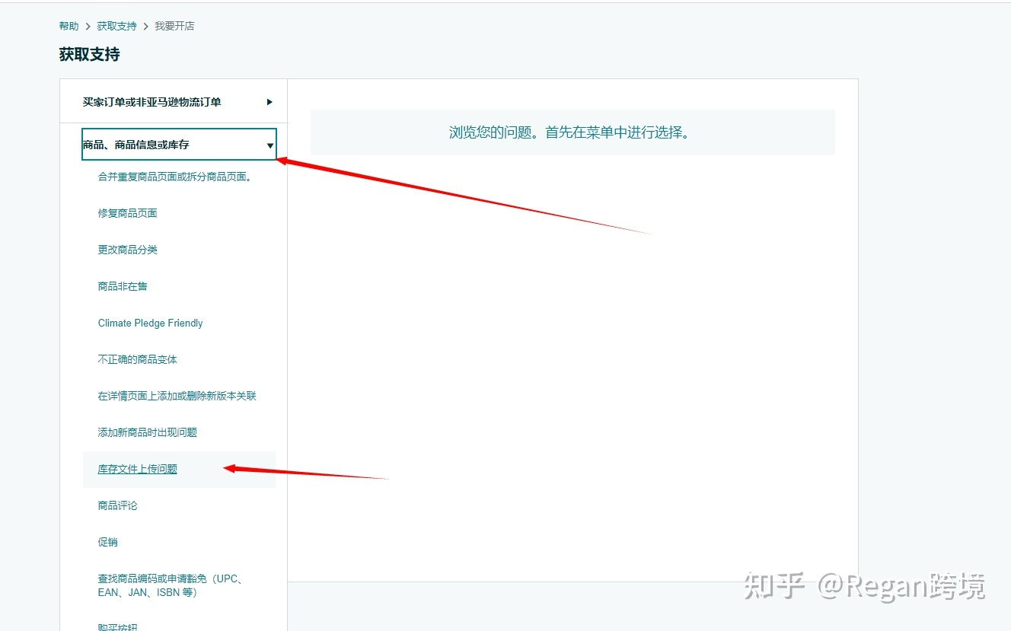The width and height of the screenshot is (1011, 631).
Task: Click the right-pointing chevron icon beside 买家订单或非亚马逊物流订单
Action: (x=269, y=100)
